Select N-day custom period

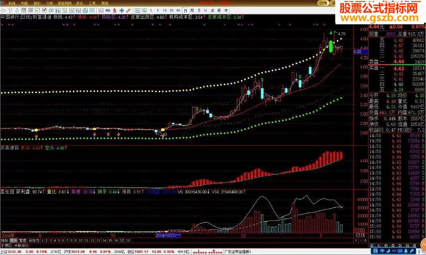[205, 10]
